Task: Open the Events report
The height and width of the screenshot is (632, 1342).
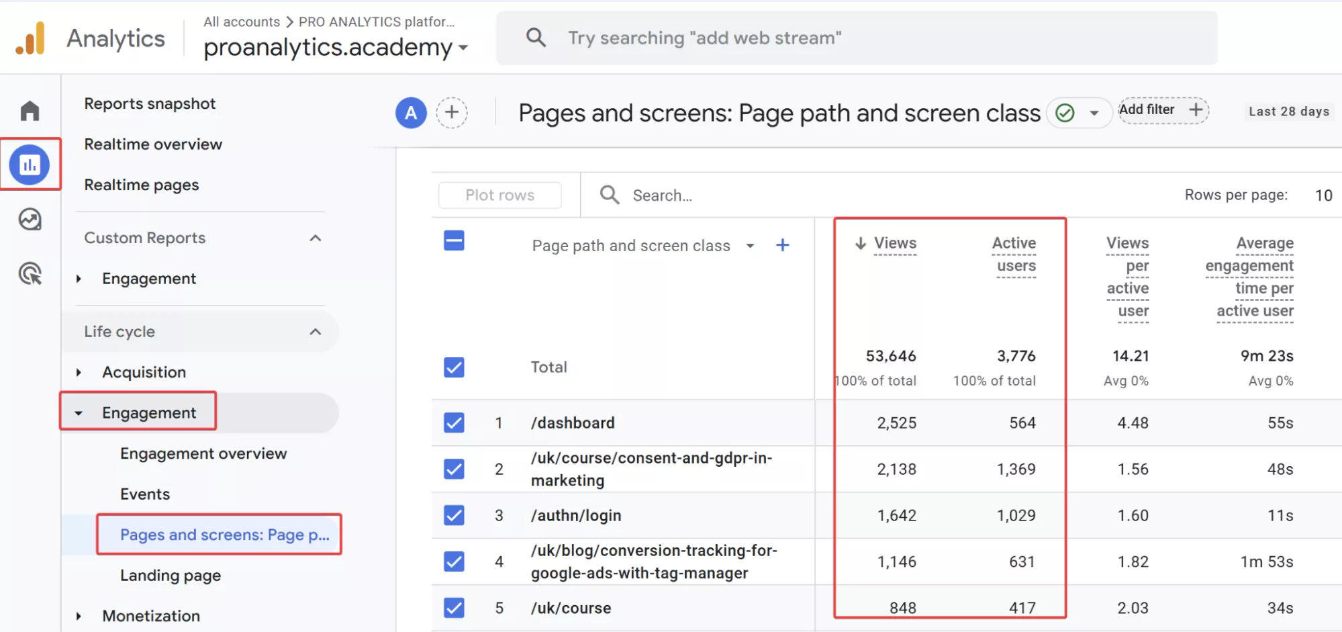Action: [x=145, y=494]
